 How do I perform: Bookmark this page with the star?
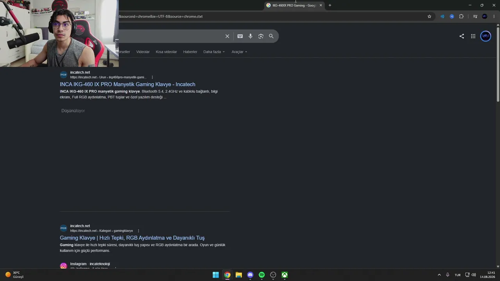[429, 16]
